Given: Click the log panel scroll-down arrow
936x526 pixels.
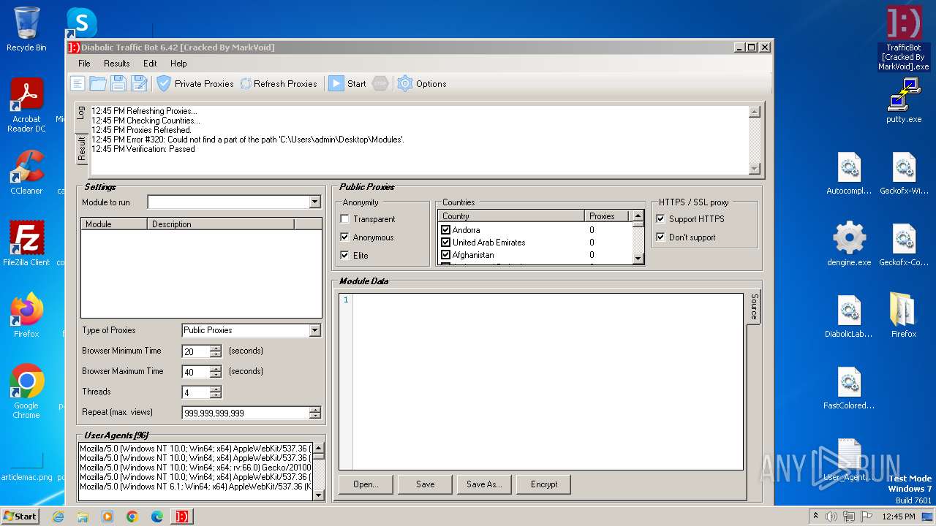Looking at the screenshot, I should coord(755,169).
